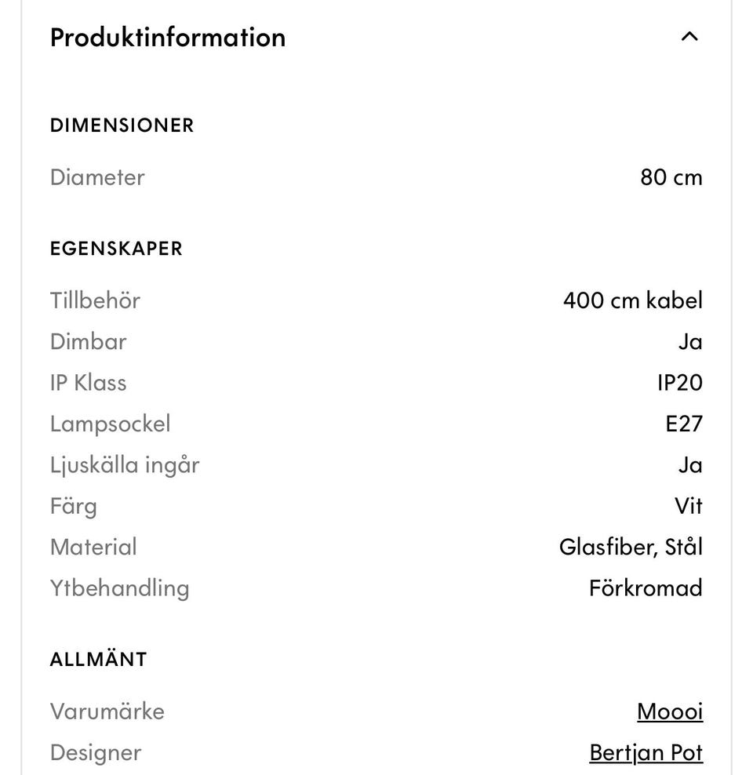Click the Lampsockel label
The width and height of the screenshot is (753, 775).
110,424
